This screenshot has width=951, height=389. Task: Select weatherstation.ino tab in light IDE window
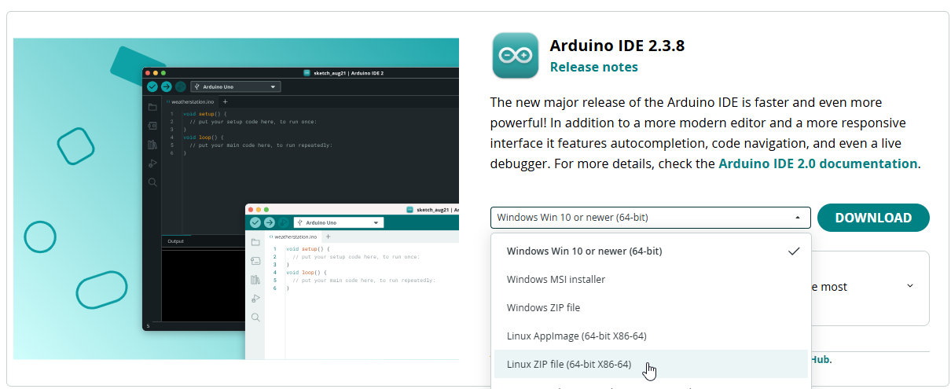[292, 237]
